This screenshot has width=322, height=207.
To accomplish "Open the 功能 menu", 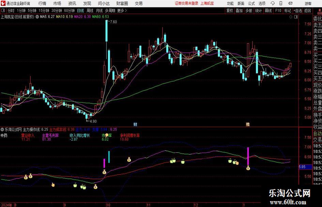I will pos(230,3).
